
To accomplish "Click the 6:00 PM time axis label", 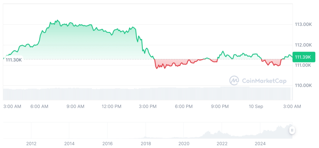I will point(184,106).
